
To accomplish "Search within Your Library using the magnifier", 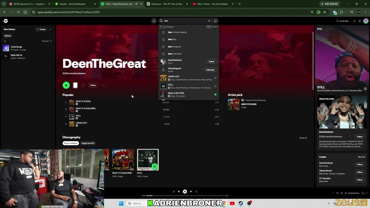I will [5, 41].
